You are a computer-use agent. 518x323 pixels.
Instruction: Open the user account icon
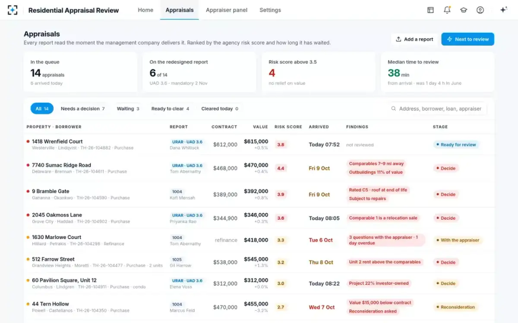(x=480, y=10)
